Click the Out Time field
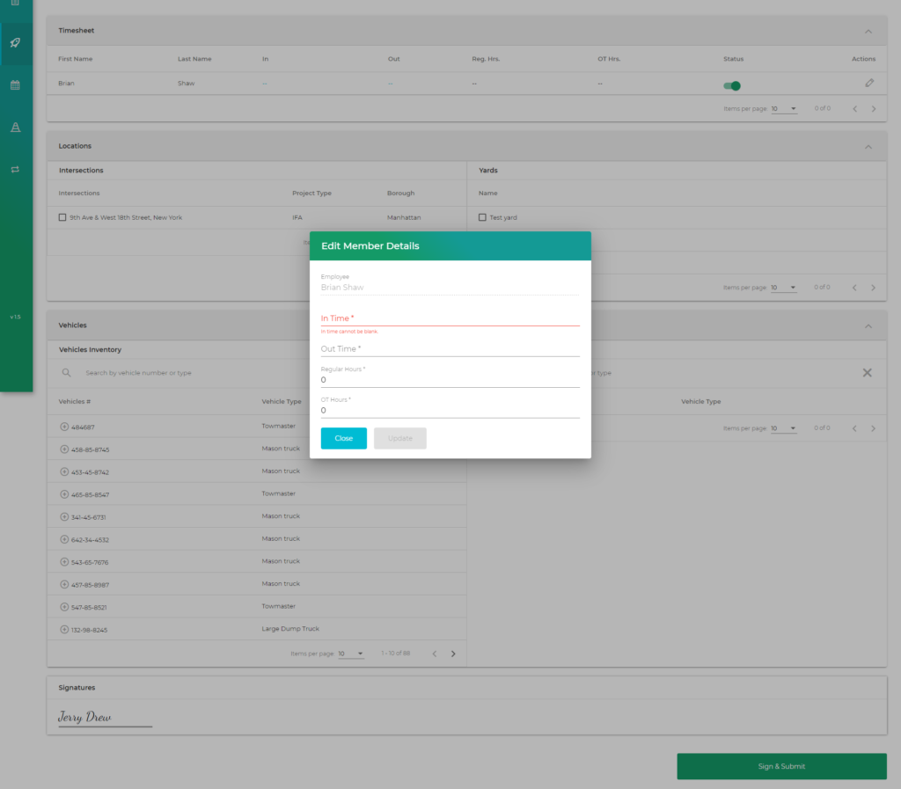901x789 pixels. 450,348
